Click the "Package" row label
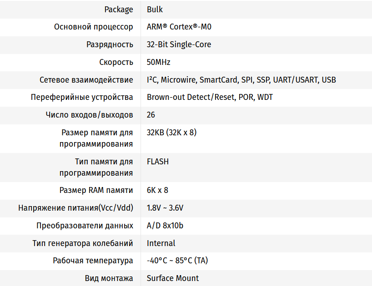Viewport: 372px width, 286px height. point(119,9)
